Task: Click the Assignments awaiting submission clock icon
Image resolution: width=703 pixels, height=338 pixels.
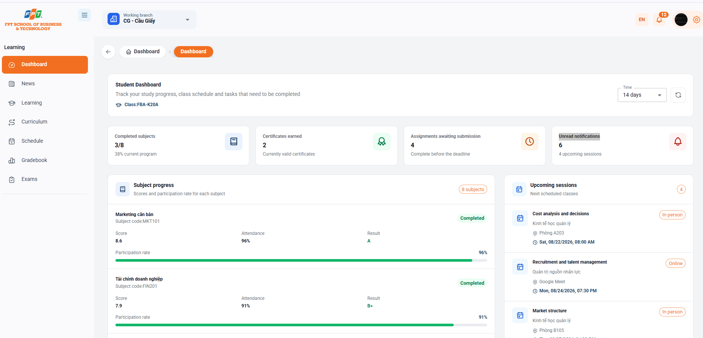Action: (x=530, y=142)
